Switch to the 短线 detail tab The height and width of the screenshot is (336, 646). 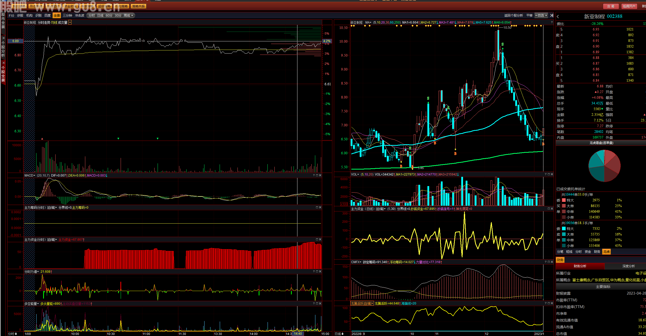pyautogui.click(x=569, y=252)
